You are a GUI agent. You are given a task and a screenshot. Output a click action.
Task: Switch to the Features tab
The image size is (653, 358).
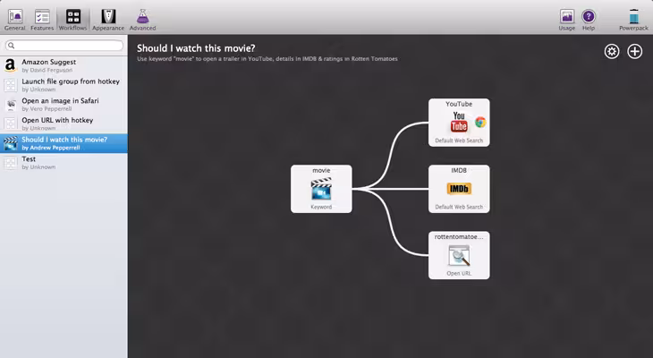coord(42,20)
